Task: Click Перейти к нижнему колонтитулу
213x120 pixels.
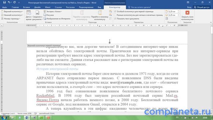Action: pyautogui.click(x=100, y=15)
